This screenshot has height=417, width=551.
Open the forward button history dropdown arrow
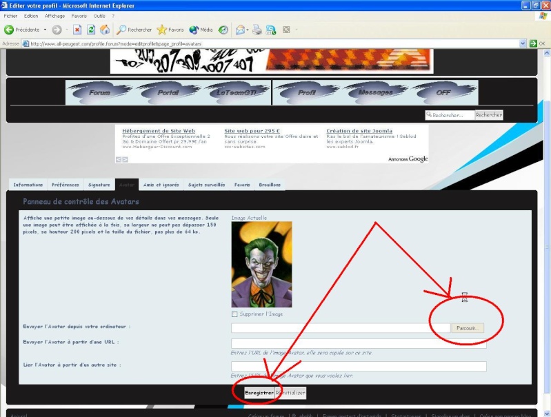tap(66, 30)
